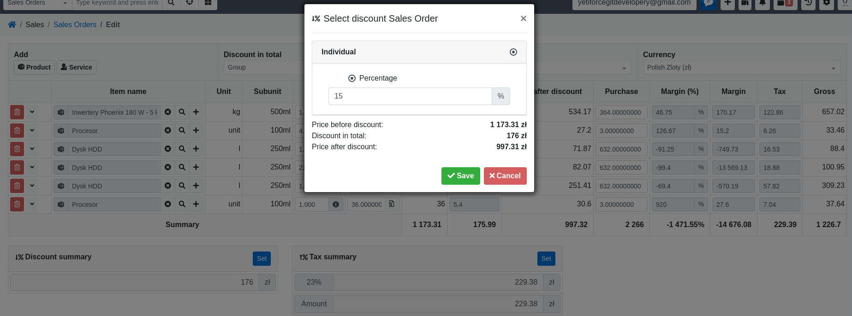Add new product in Dysk HDD row with gross 309.23

(196, 186)
